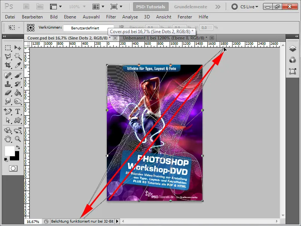
Task: Choose the Custom Shape tool
Action: [x=18, y=120]
